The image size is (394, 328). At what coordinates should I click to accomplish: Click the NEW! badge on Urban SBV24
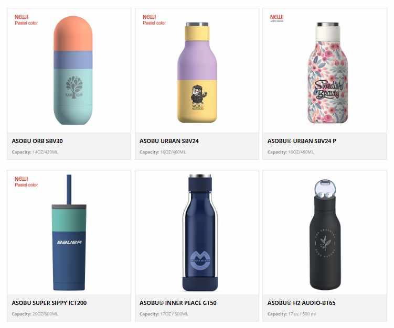coord(154,20)
